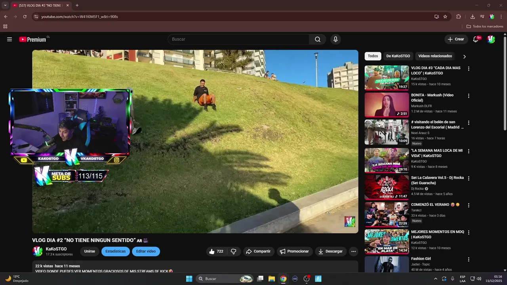Open the tab search dropdown arrow
Viewport: 507px width, 285px height.
[5, 5]
